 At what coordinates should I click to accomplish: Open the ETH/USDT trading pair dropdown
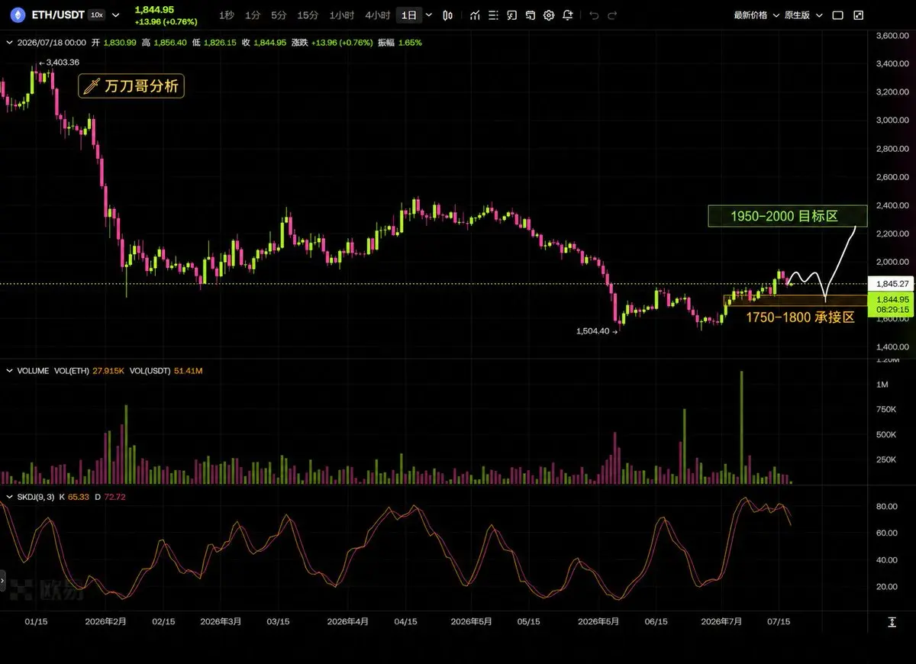coord(116,15)
